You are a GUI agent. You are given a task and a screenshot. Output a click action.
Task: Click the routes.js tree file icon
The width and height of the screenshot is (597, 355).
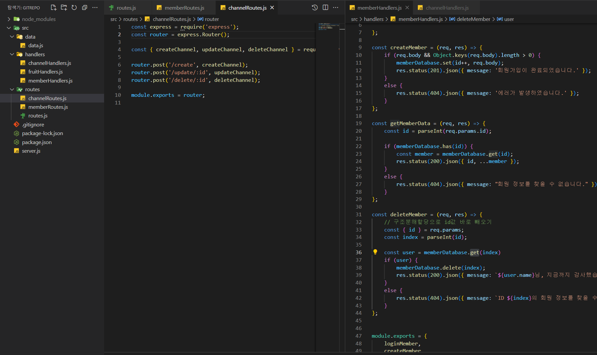point(23,115)
